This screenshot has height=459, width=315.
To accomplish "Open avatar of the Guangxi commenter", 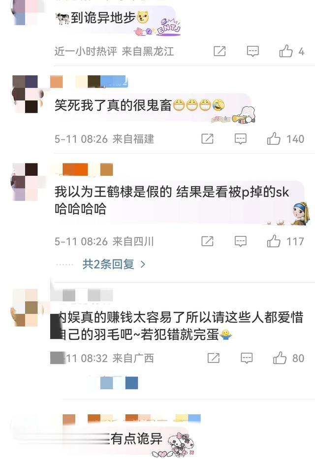I will pyautogui.click(x=26, y=308).
